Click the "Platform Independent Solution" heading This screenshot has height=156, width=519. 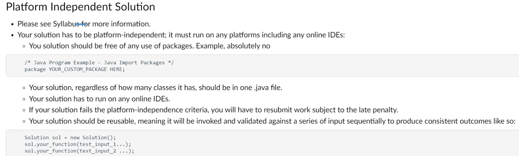80,7
